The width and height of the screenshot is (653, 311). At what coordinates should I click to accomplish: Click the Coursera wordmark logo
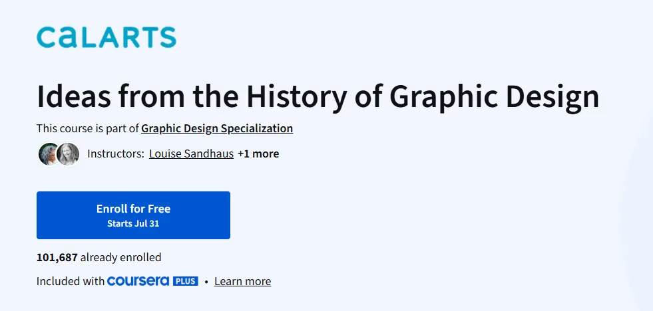tap(138, 281)
